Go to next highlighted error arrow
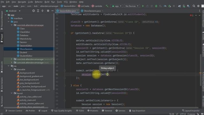 [x=200, y=15]
